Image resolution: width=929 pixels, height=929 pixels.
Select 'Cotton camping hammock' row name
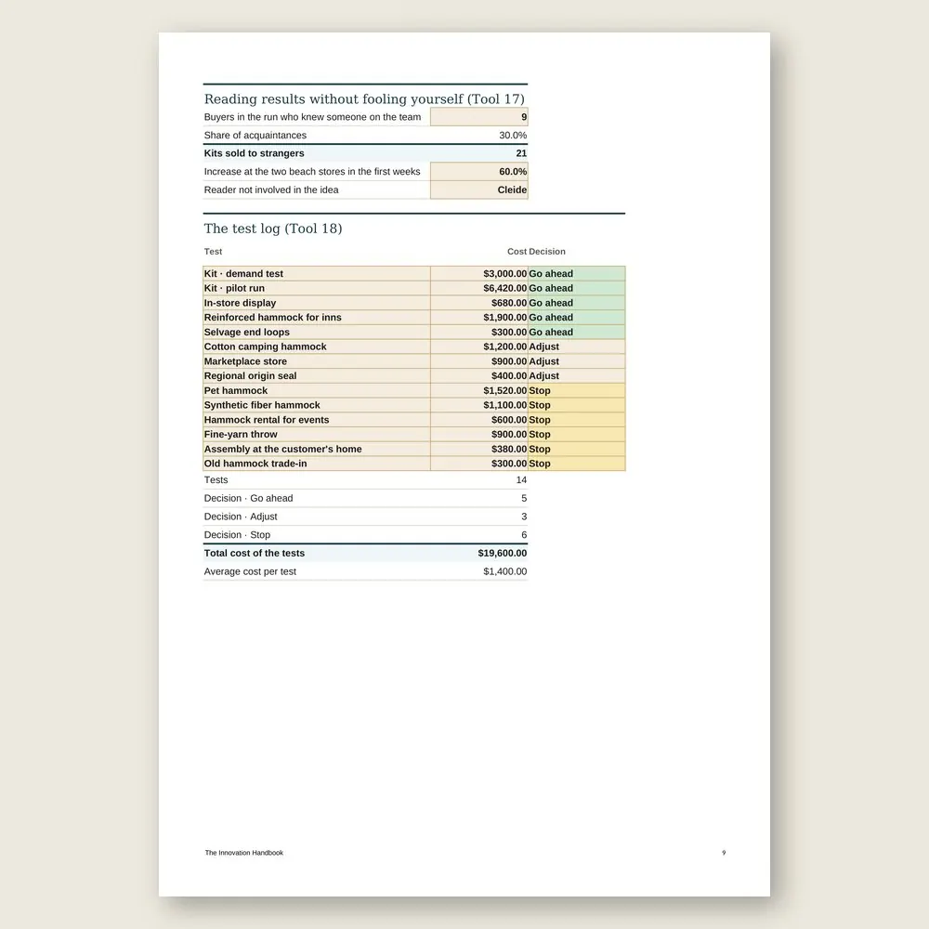265,347
